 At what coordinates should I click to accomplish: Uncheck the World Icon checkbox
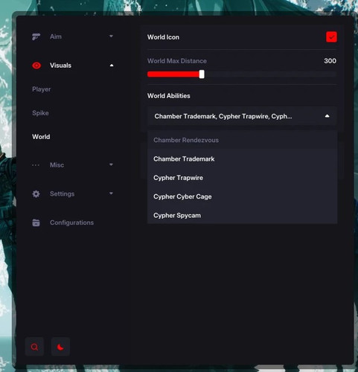331,37
